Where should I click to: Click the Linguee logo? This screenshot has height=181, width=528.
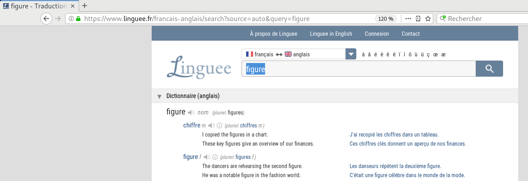click(x=199, y=67)
